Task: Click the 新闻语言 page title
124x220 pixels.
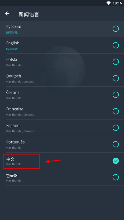Action: [x=29, y=14]
